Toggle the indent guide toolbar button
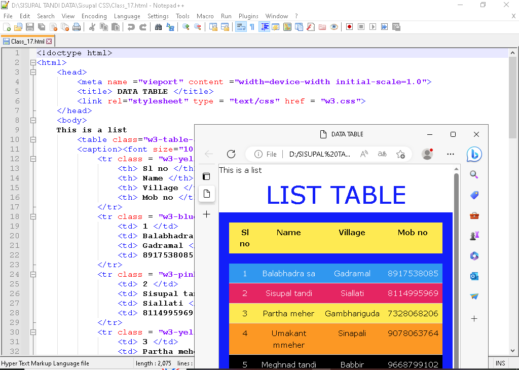Screen dimensions: 519x370 265,27
